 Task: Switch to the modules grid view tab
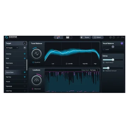click(68, 37)
